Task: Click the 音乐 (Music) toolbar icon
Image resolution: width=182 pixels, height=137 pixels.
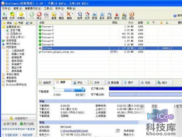Action: (102, 16)
